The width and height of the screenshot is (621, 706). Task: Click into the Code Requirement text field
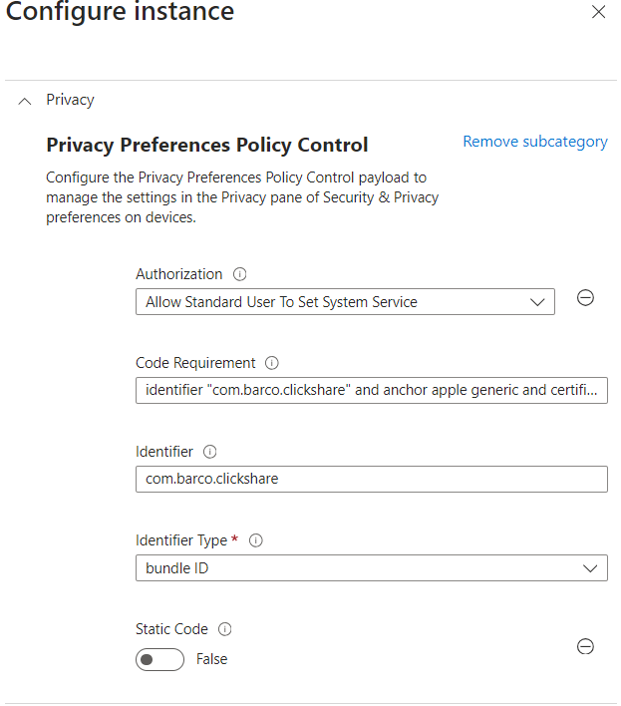tap(371, 390)
